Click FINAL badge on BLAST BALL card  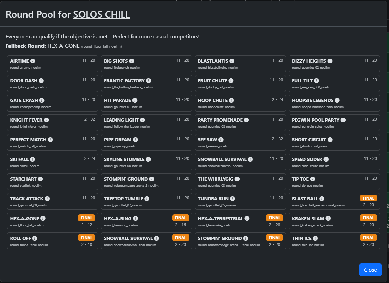click(x=368, y=198)
